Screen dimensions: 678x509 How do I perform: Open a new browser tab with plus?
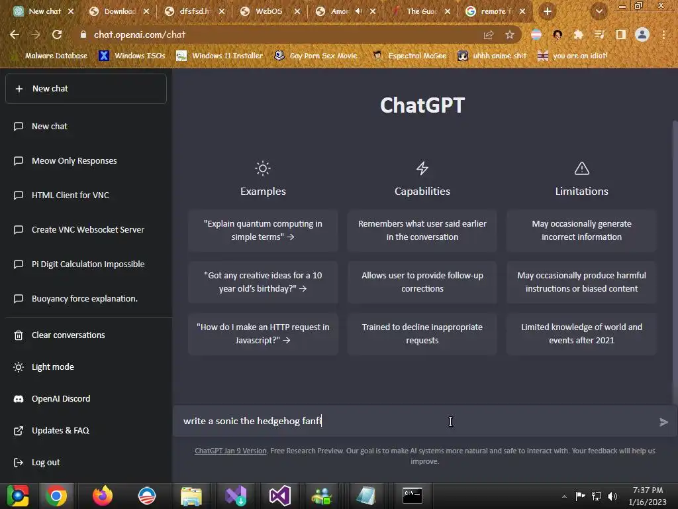coord(548,11)
